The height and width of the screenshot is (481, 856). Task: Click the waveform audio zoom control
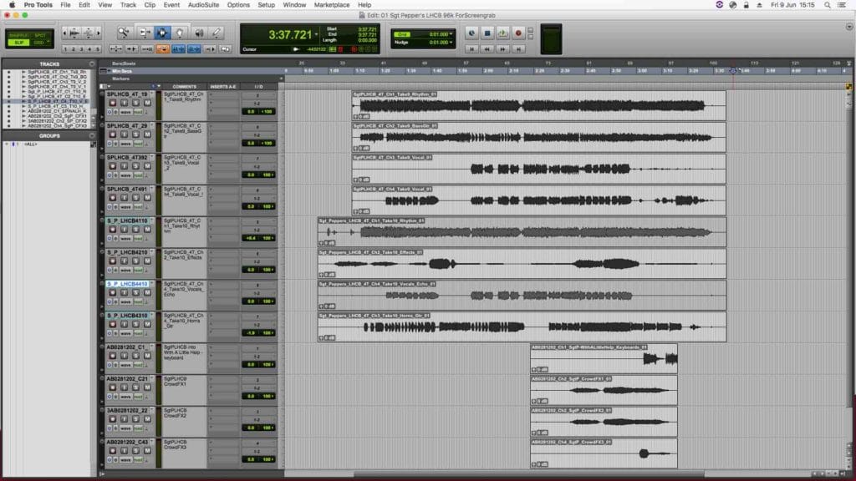point(74,33)
